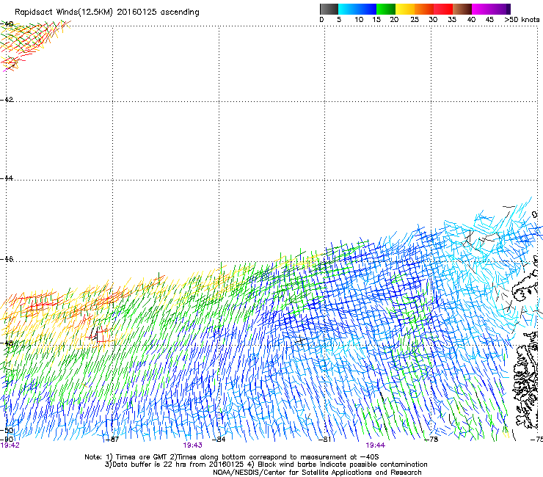
Task: Click the brown 35-40 knots legend segment
Action: click(462, 9)
